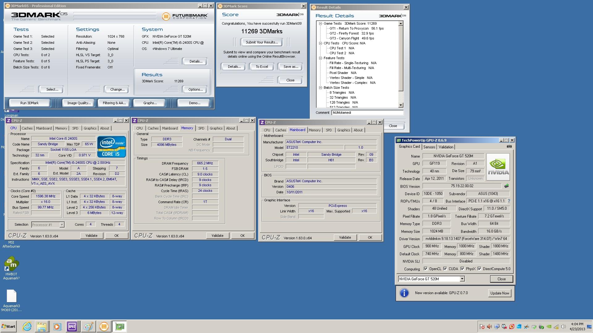
Task: Click the NVIDIA tray icon
Action: 549,327
